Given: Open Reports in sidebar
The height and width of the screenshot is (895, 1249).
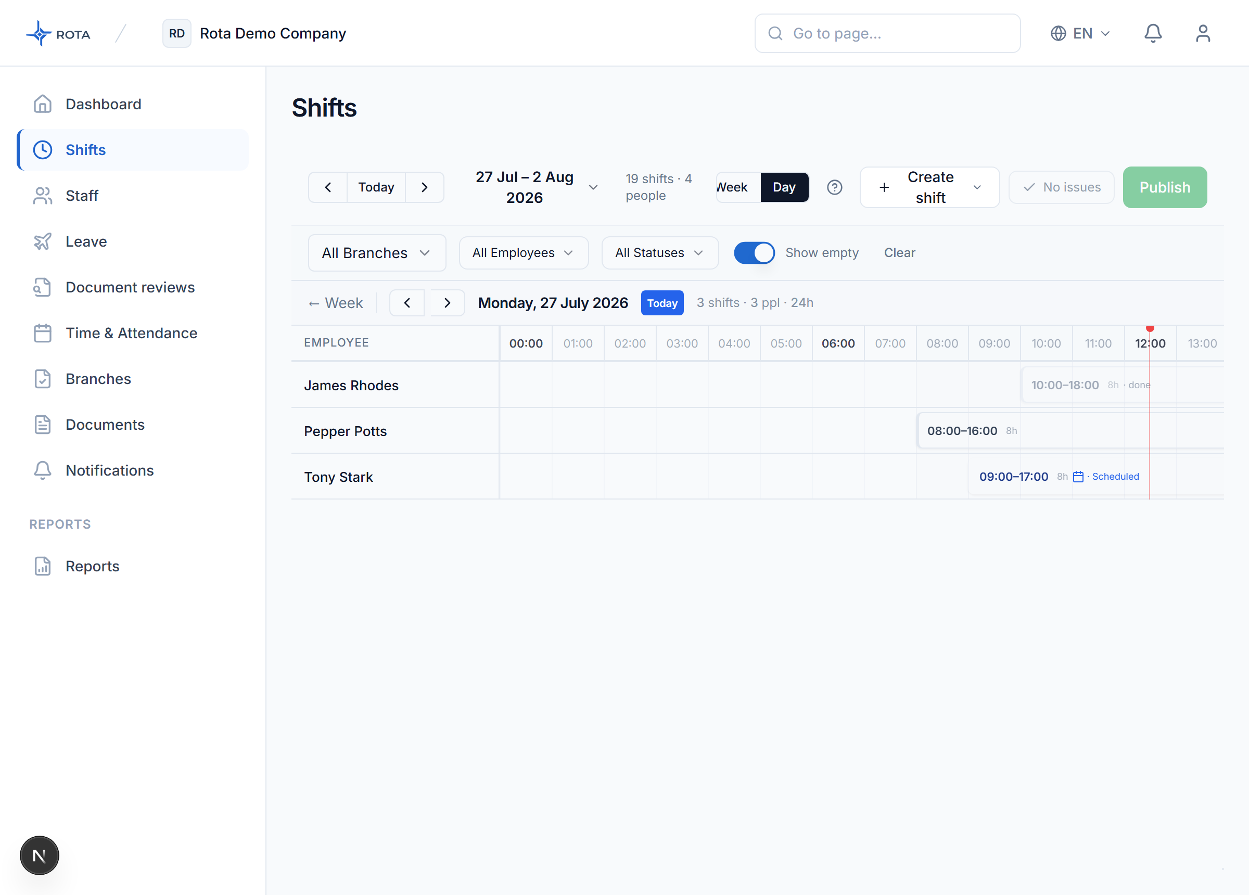Looking at the screenshot, I should [x=133, y=566].
